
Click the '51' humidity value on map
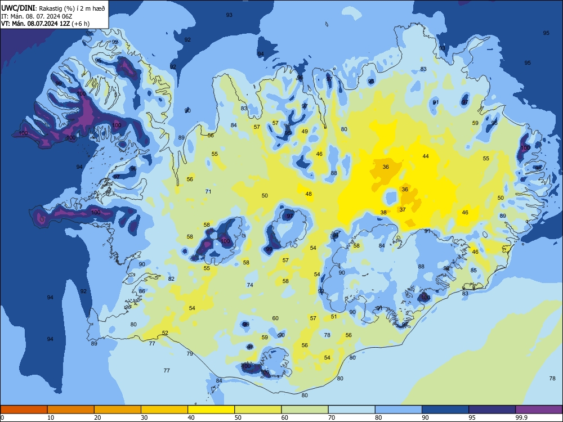pyautogui.click(x=334, y=316)
